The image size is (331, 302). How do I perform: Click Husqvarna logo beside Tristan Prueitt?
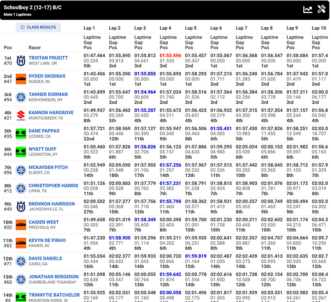point(21,61)
